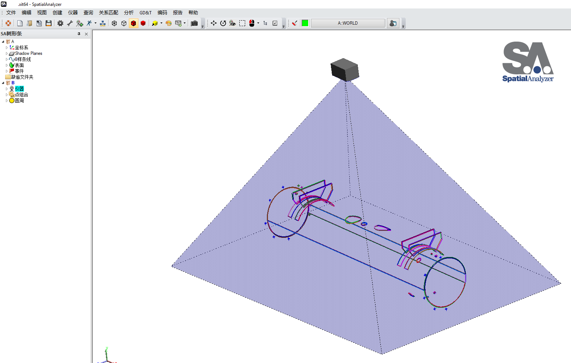Click the add instrument icon
Screen dimensions: 571x363
point(80,23)
